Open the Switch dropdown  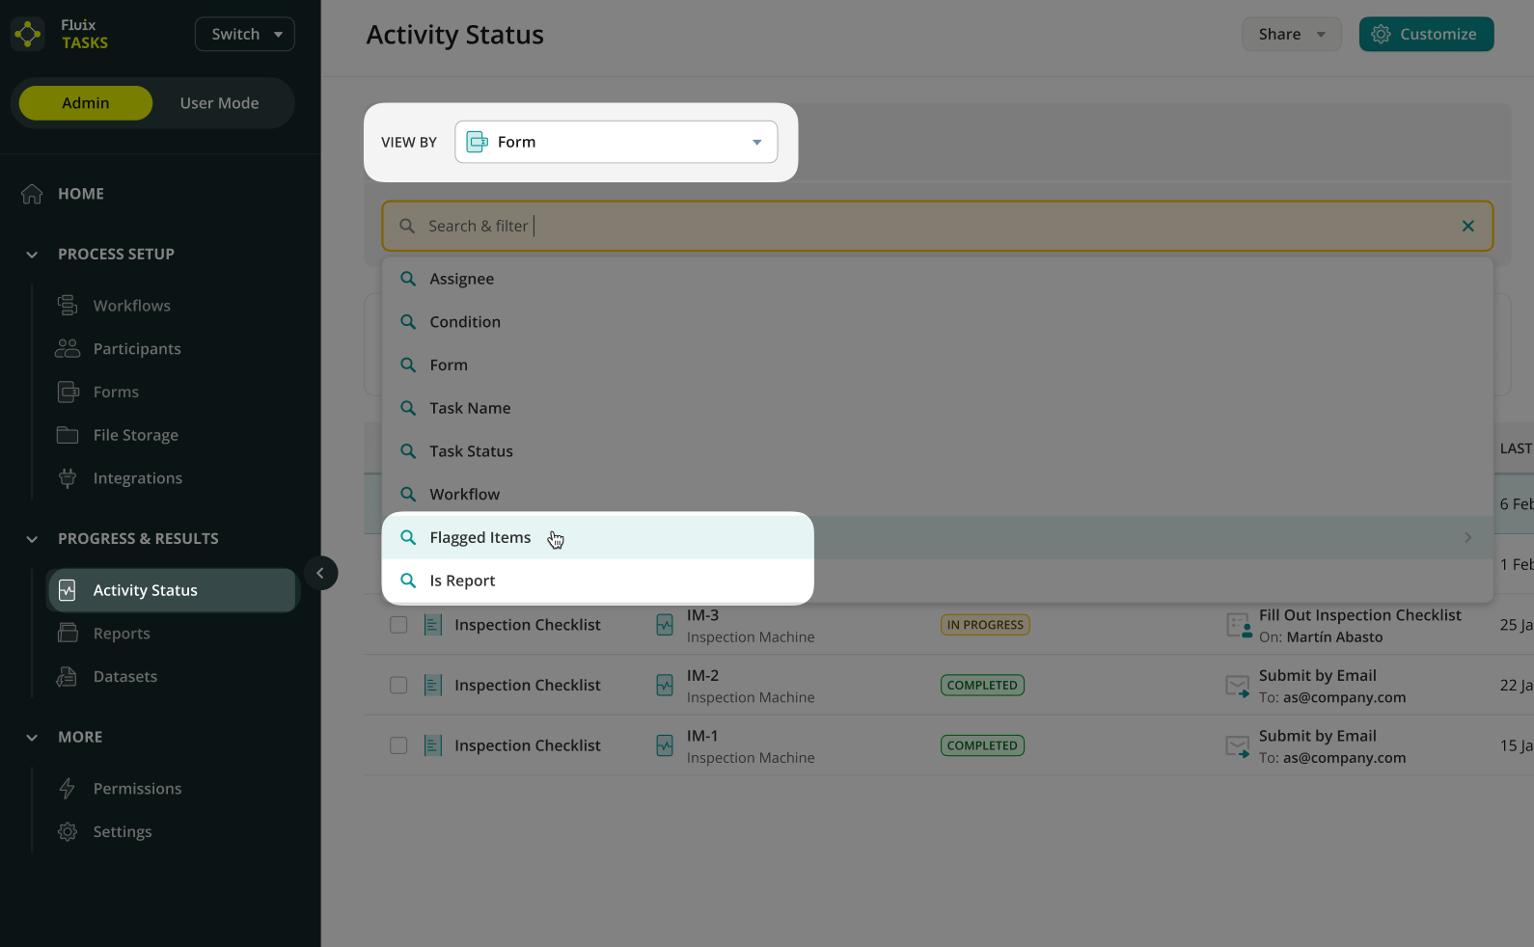[245, 35]
